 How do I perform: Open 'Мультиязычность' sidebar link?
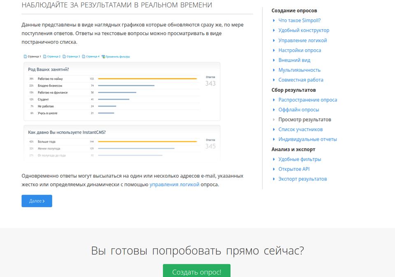click(299, 70)
